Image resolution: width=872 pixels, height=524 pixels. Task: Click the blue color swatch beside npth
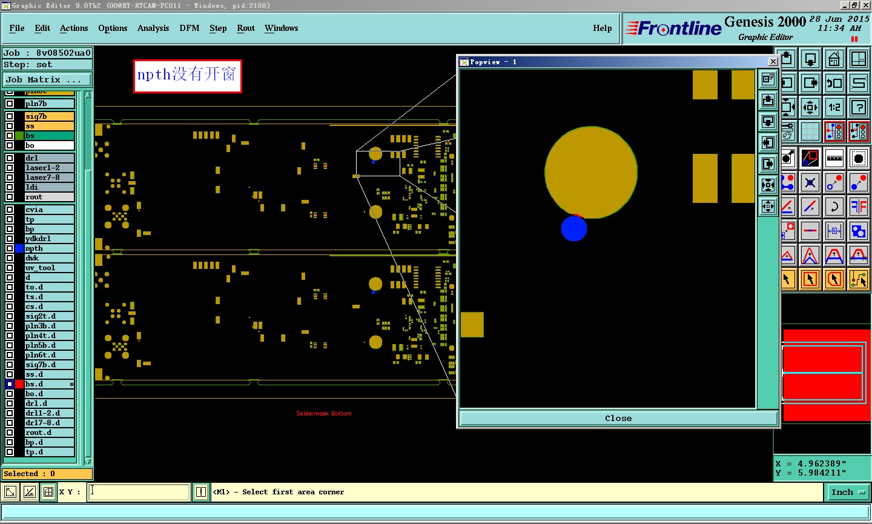[x=19, y=248]
